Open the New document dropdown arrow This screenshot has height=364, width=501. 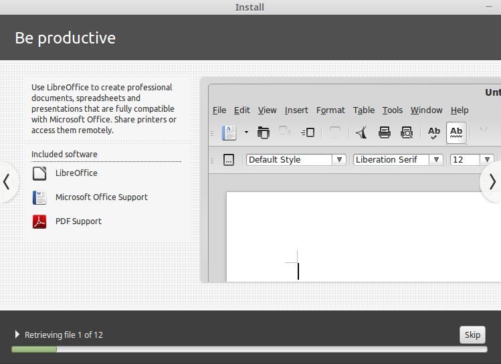[246, 132]
